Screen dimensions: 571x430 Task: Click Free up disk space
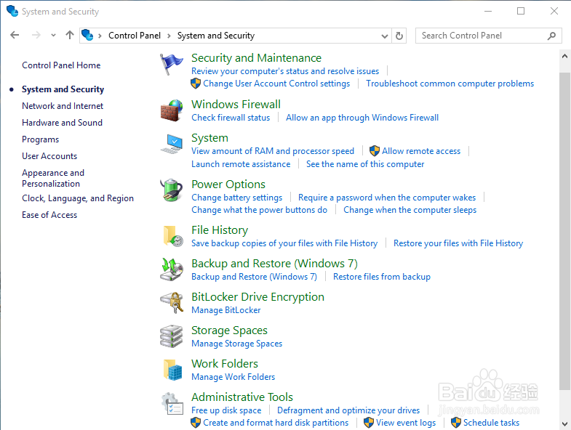click(226, 410)
